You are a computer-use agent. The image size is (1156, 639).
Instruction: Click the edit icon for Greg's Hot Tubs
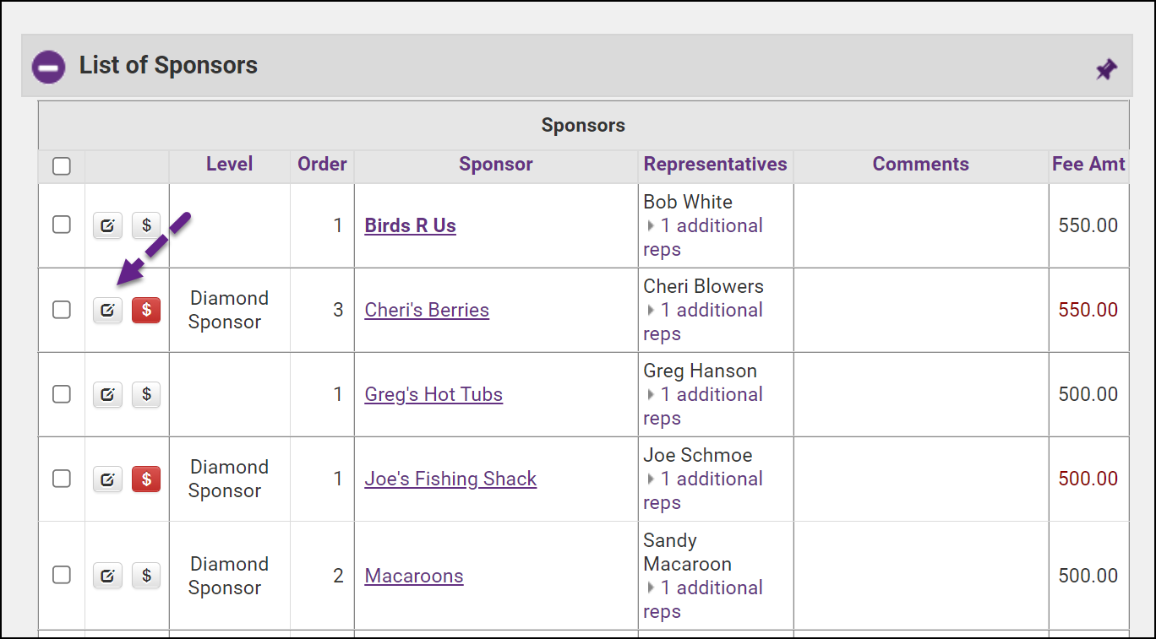pyautogui.click(x=107, y=394)
